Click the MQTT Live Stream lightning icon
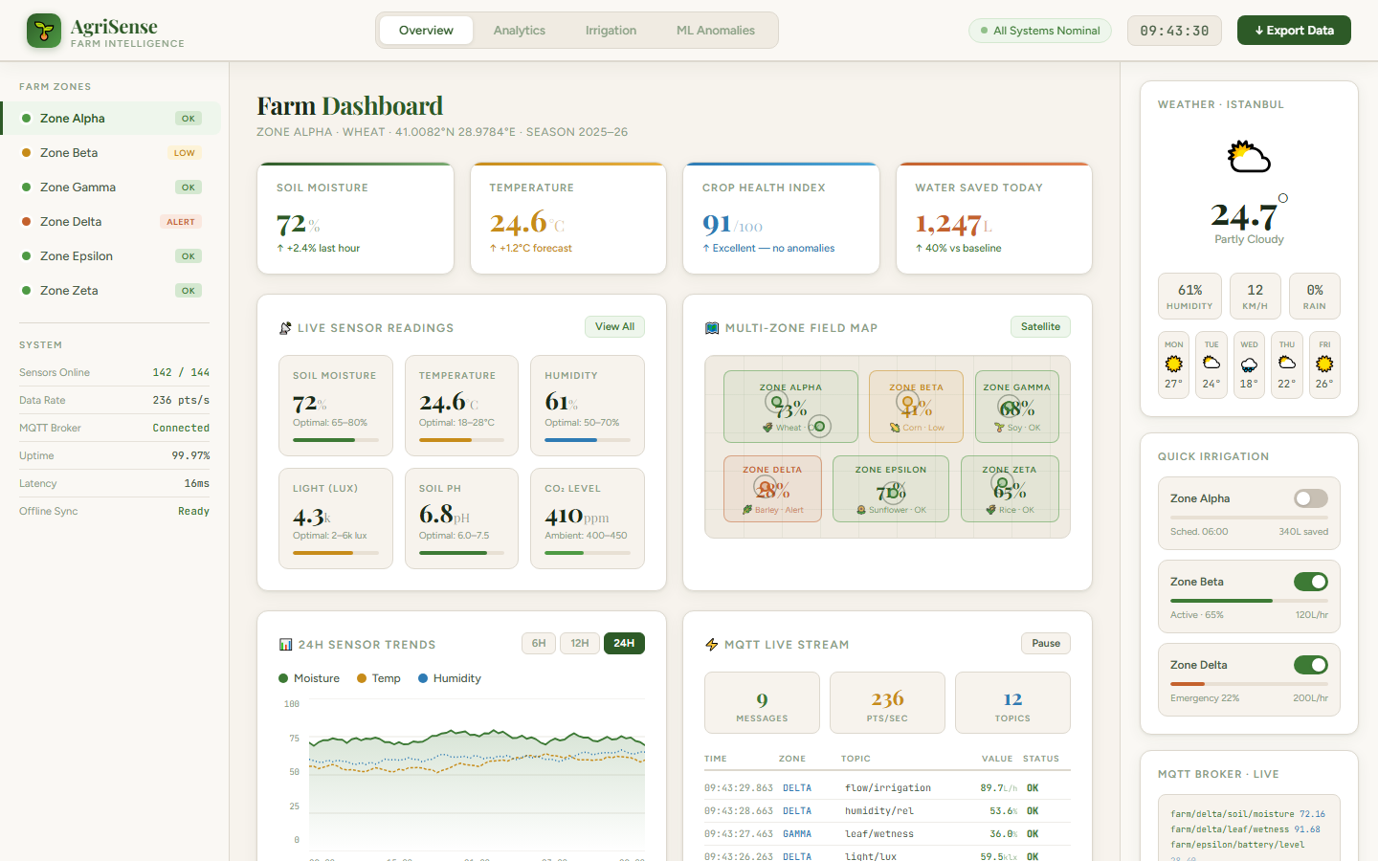 click(x=712, y=645)
